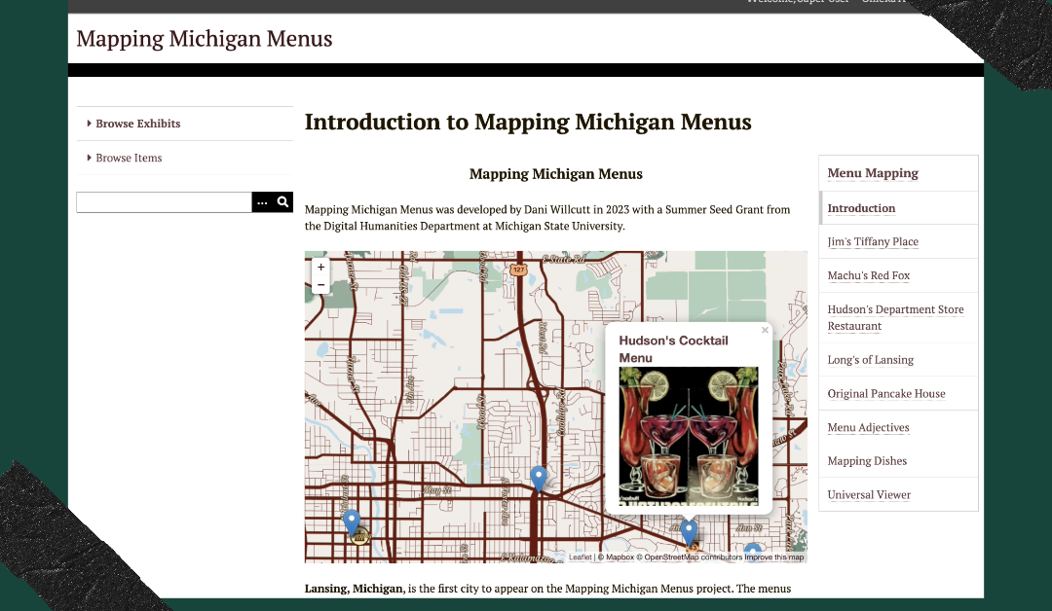Select the Introduction page
The height and width of the screenshot is (611, 1052).
coord(861,207)
